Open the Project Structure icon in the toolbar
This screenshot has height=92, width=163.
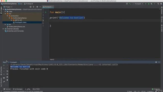click(161, 4)
